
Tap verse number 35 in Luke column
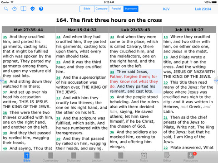112,97
